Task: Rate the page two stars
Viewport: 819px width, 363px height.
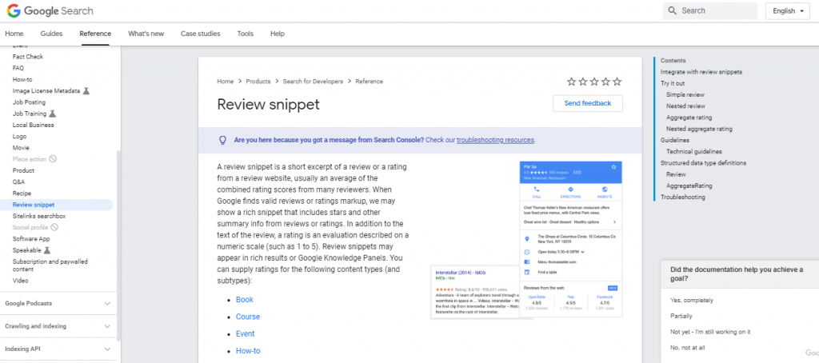Action: [583, 82]
